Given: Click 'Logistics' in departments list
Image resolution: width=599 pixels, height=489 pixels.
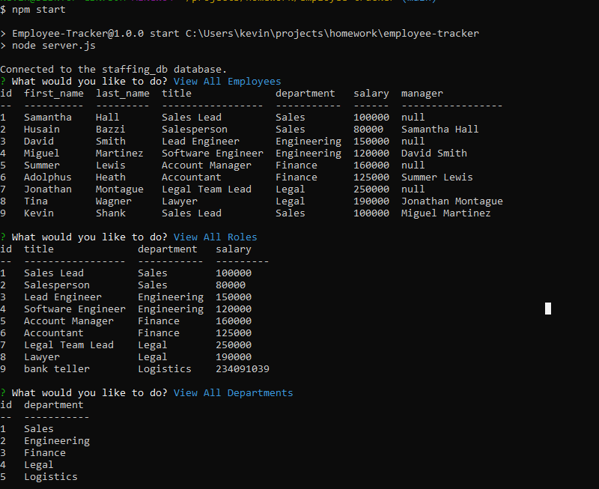Looking at the screenshot, I should point(51,477).
